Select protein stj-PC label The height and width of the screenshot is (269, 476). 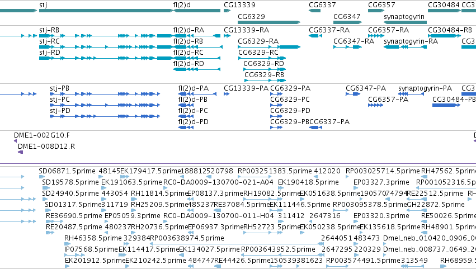[60, 100]
